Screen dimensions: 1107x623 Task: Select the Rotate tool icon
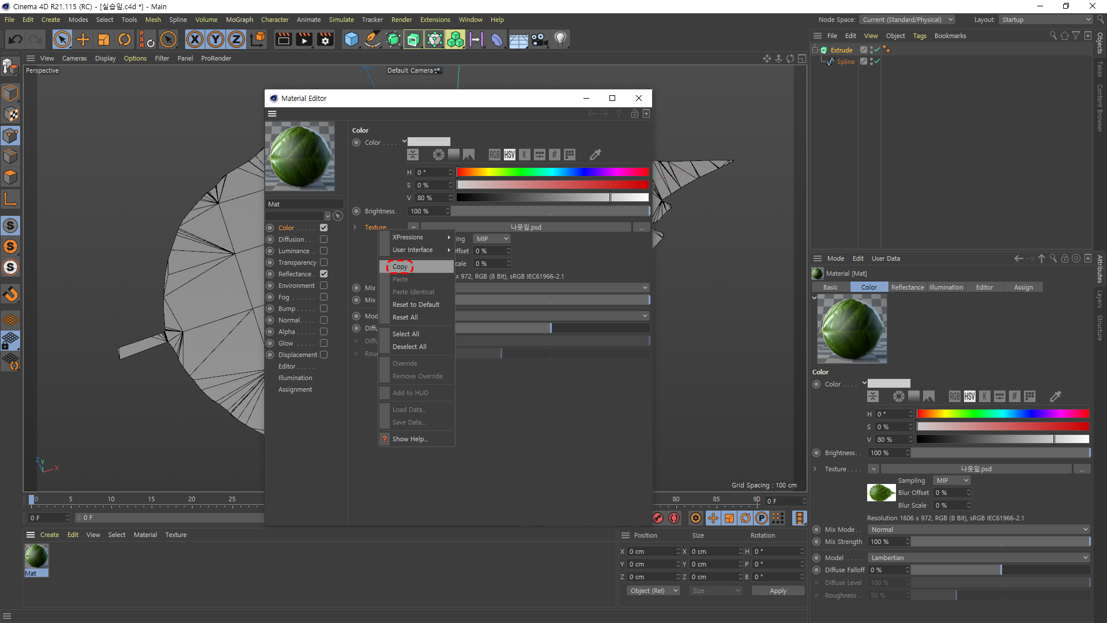pyautogui.click(x=125, y=39)
